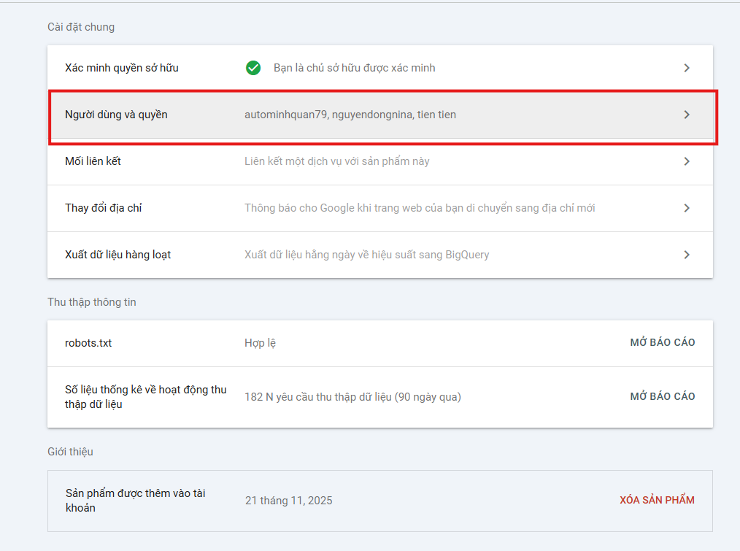Click XÓA SẢN PHẨM to remove the property

point(656,500)
